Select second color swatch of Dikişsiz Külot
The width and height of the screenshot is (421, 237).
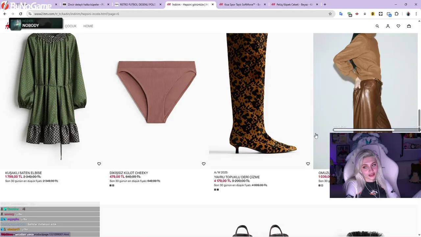coord(113,185)
